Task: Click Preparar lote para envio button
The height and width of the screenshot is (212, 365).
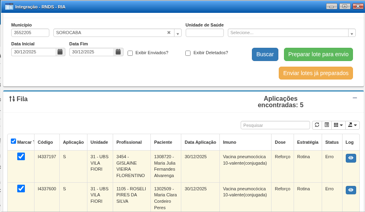Action: tap(318, 54)
